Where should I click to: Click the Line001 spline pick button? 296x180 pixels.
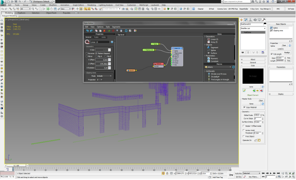click(x=281, y=49)
